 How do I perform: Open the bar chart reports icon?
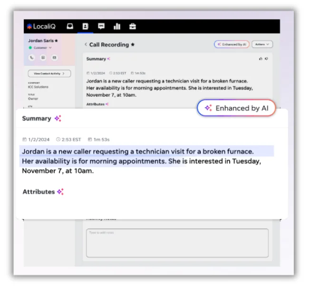(117, 26)
